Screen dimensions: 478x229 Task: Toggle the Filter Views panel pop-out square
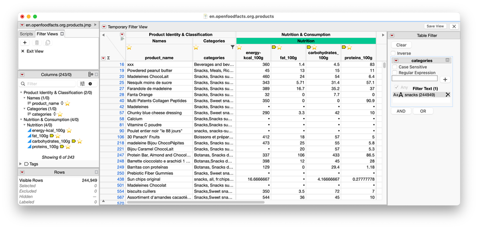coord(62,34)
